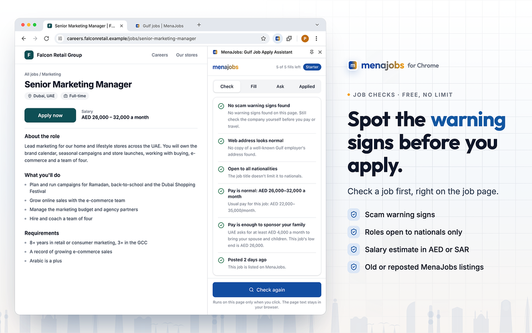532x333 pixels.
Task: Select the Senior Marketing Manager browser tab
Action: coord(85,26)
